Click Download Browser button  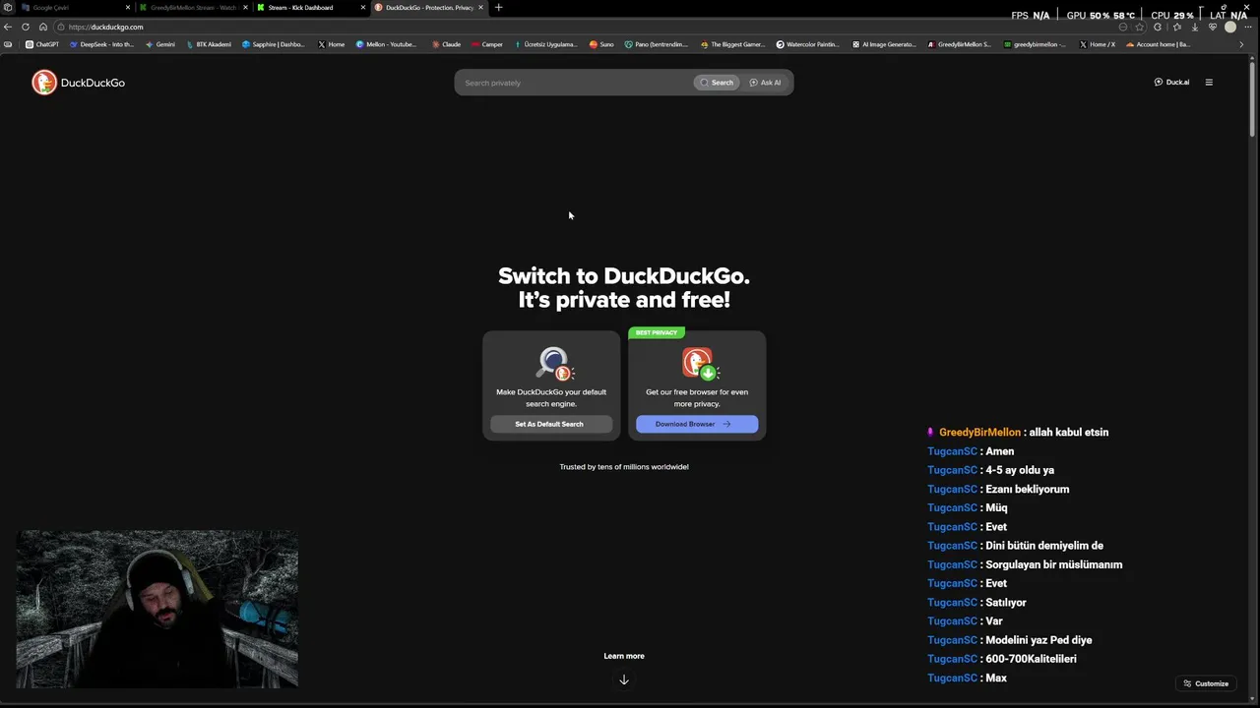(x=697, y=424)
